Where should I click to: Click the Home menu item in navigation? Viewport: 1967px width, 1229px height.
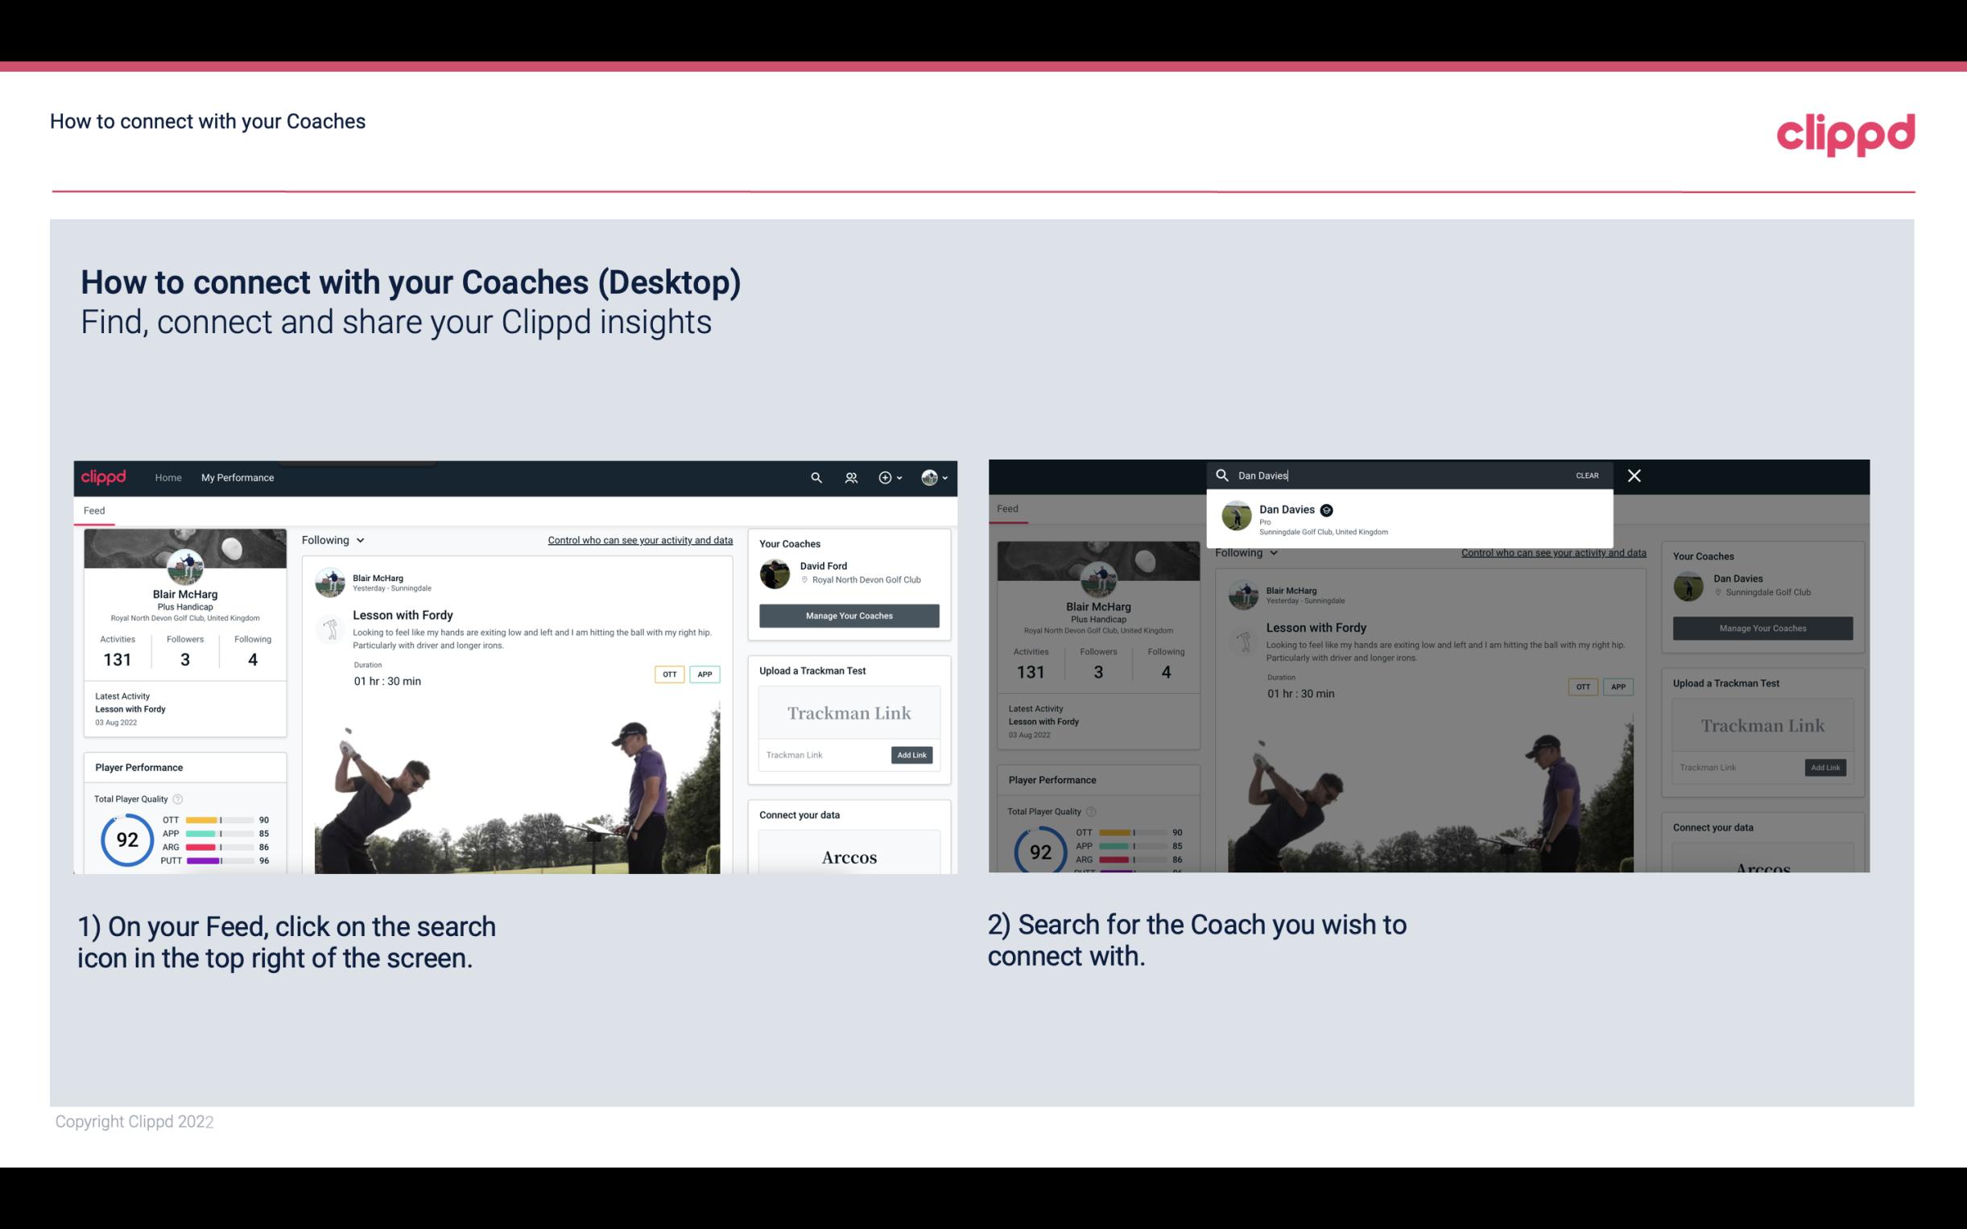[168, 477]
